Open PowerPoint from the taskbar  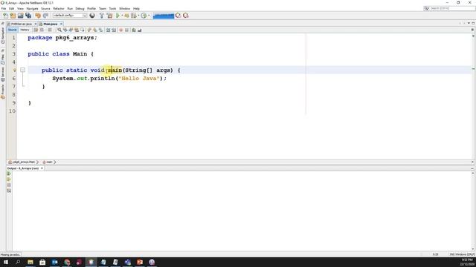pyautogui.click(x=140, y=262)
